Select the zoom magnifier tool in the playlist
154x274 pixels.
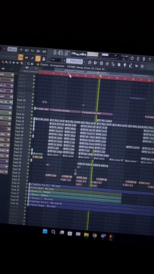click(x=29, y=64)
